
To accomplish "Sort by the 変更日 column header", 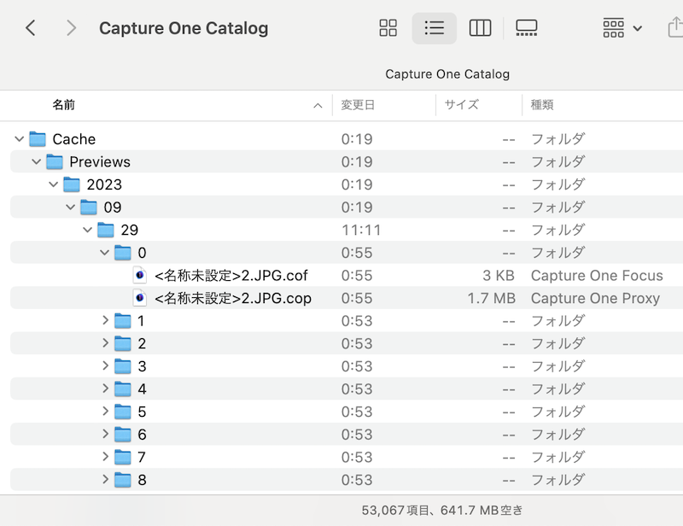I will click(x=358, y=105).
